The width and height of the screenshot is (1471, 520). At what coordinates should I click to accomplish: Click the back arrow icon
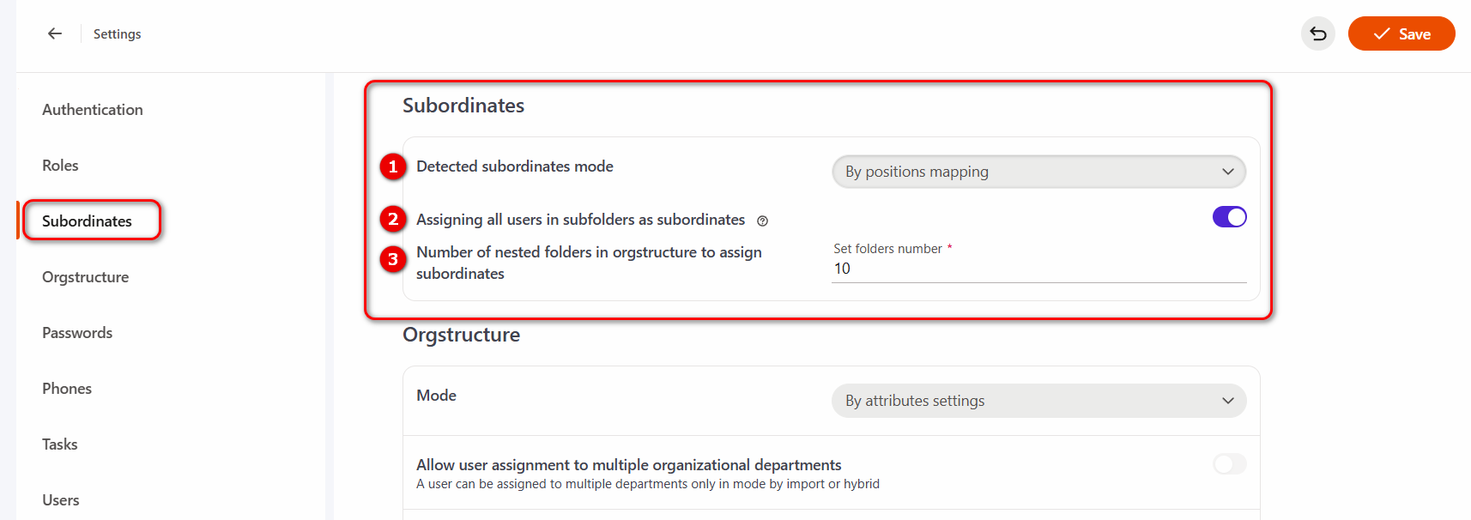55,33
